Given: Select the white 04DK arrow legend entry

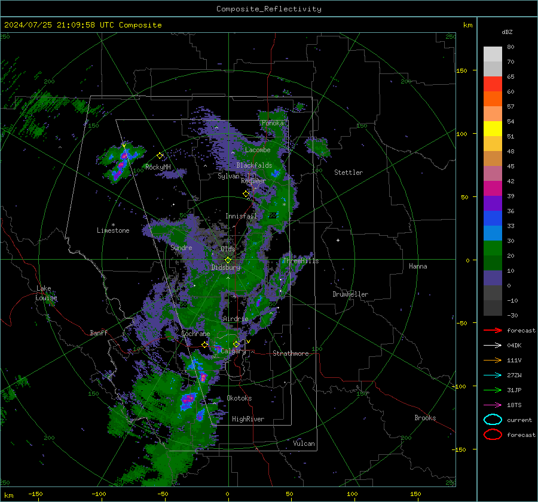Looking at the screenshot, I should (x=493, y=346).
